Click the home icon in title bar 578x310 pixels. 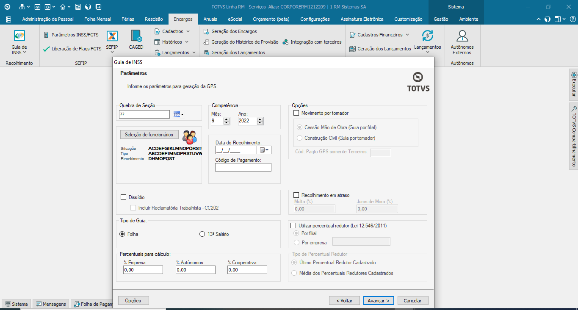63,7
